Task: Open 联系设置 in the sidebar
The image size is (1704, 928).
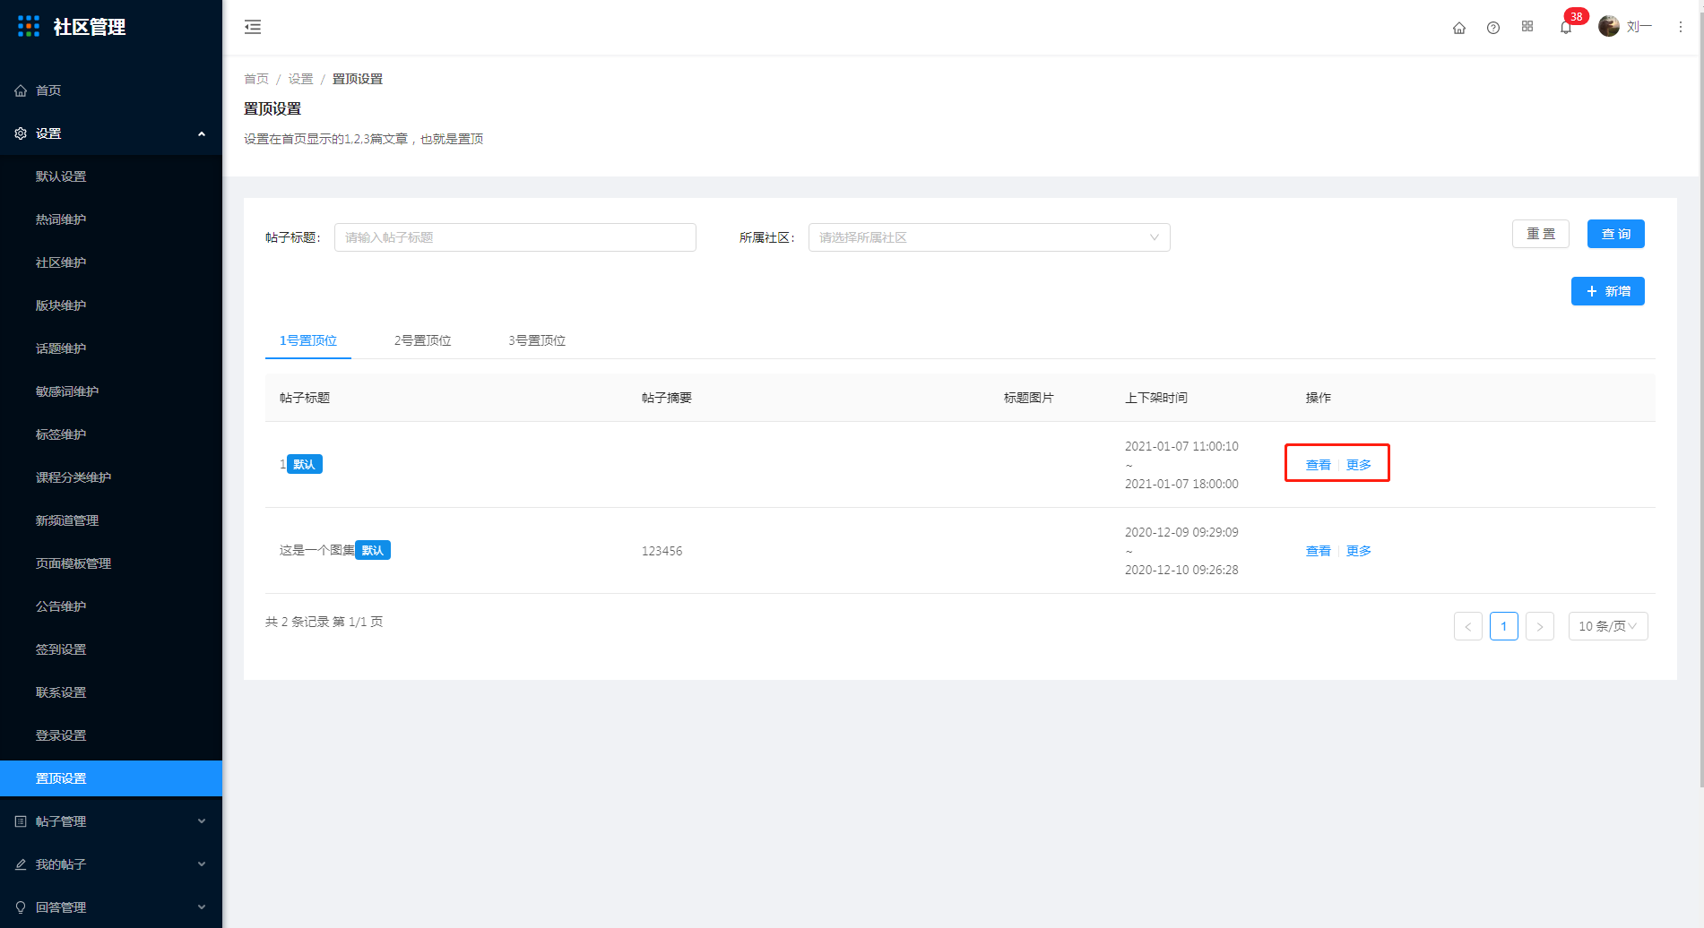Action: (61, 692)
